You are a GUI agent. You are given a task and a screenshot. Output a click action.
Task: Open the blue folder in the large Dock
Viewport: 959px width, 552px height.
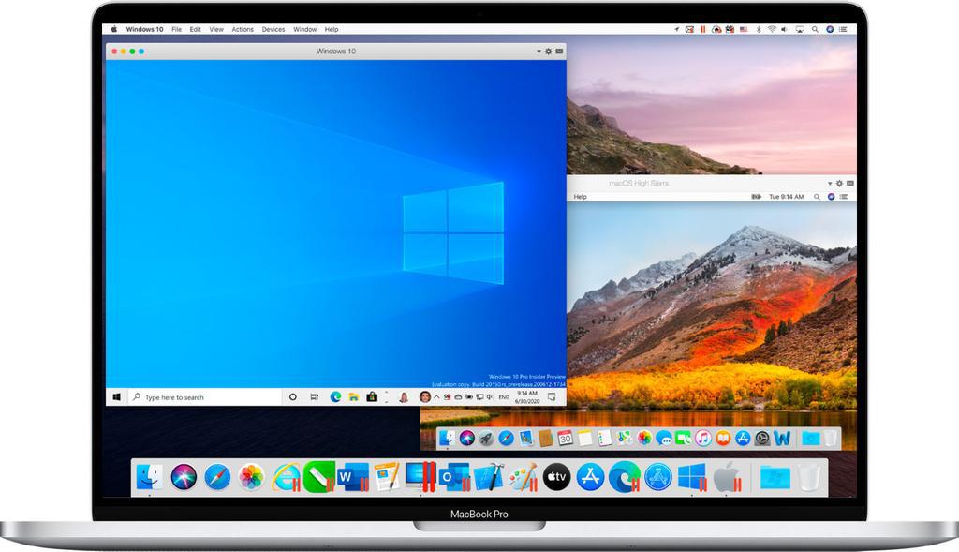[775, 477]
